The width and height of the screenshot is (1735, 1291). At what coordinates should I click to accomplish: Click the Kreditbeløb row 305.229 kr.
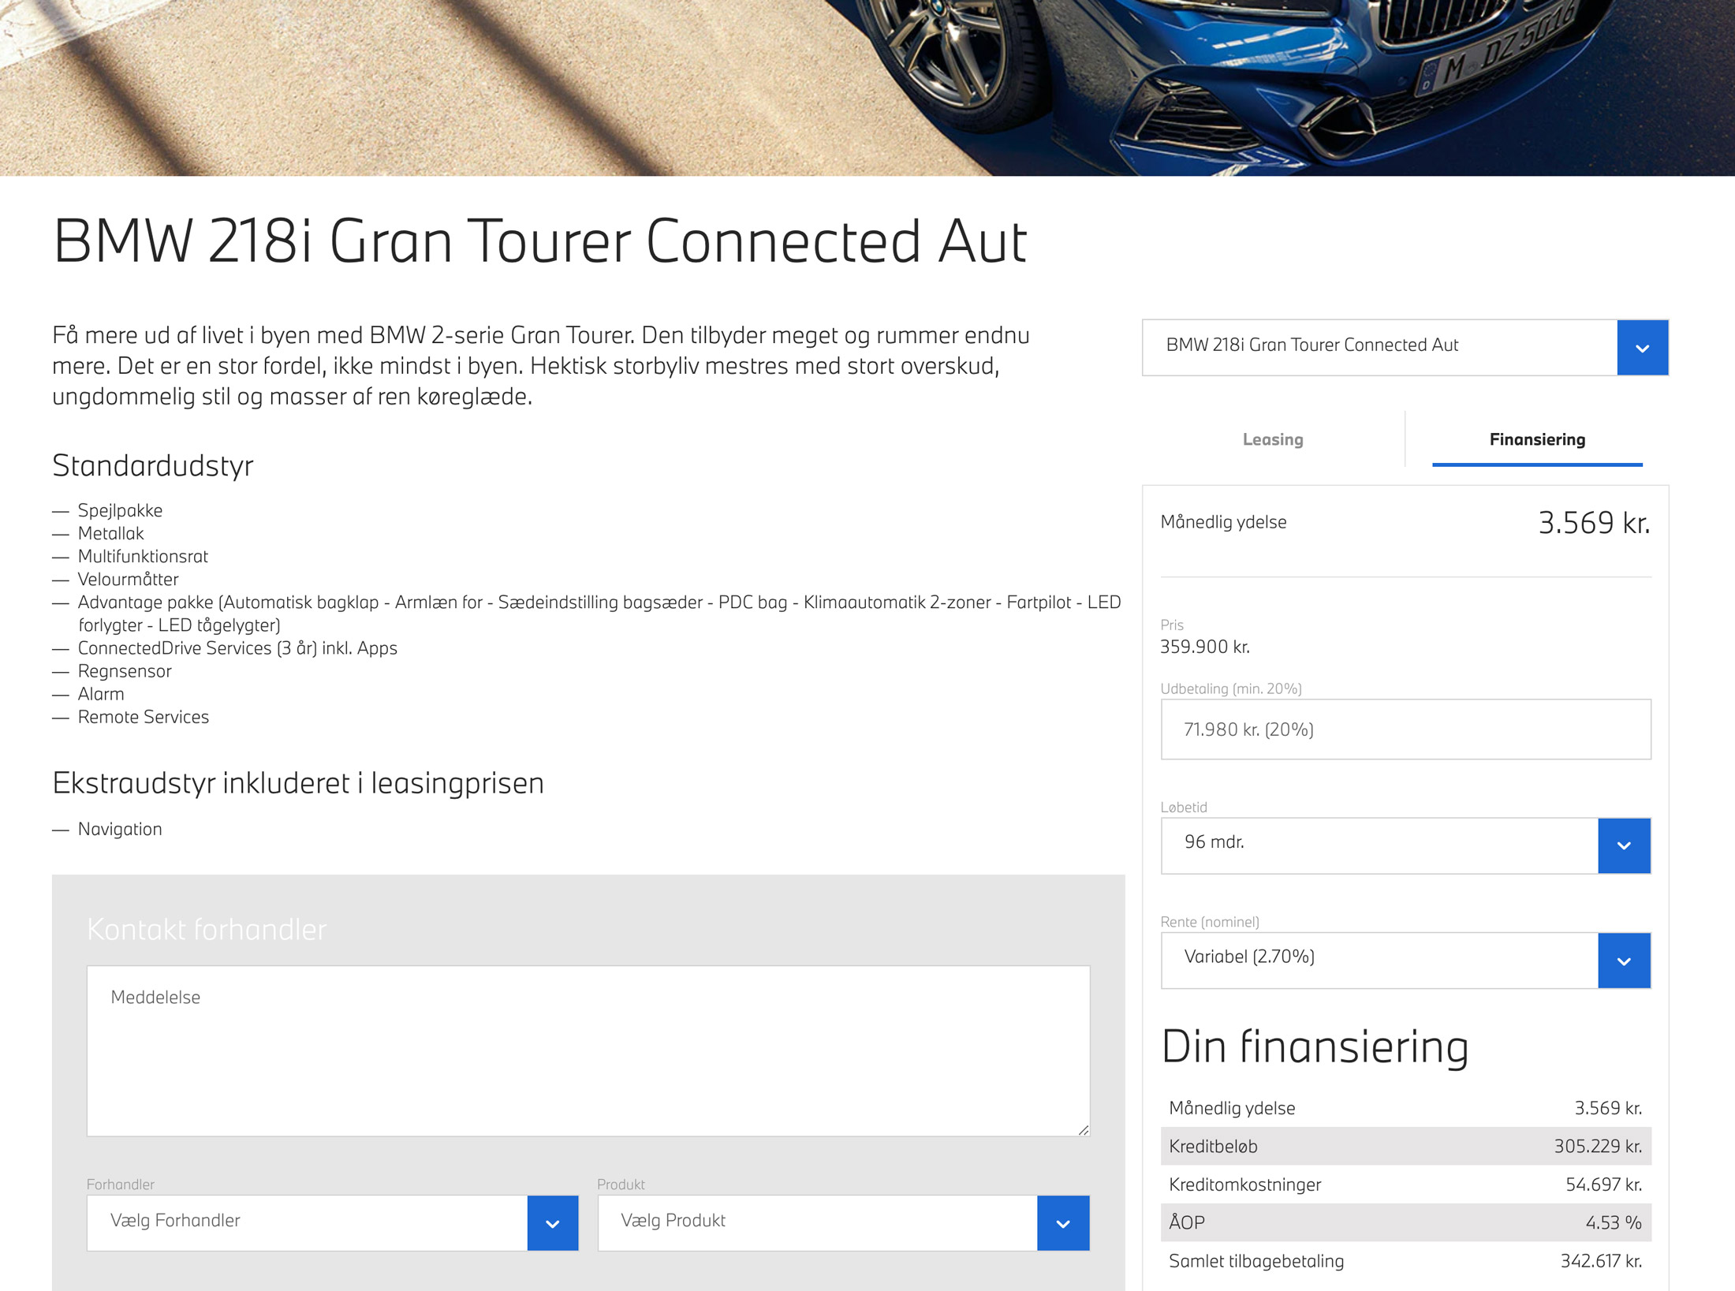click(1405, 1146)
